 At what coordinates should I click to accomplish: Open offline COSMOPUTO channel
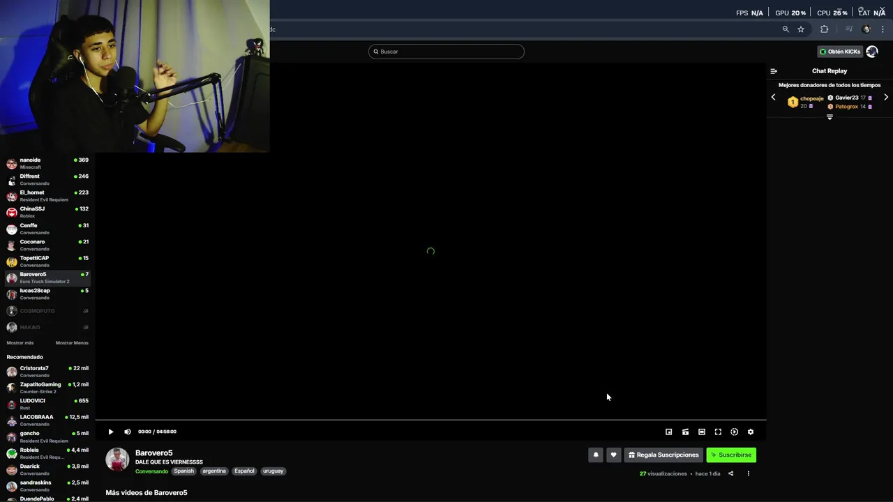[47, 311]
